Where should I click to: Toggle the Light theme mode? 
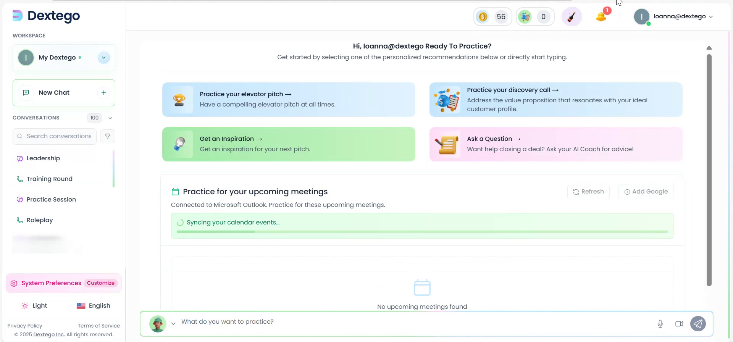[34, 306]
